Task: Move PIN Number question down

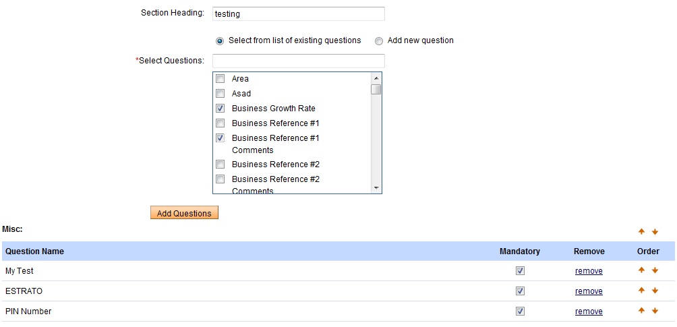Action: [655, 311]
